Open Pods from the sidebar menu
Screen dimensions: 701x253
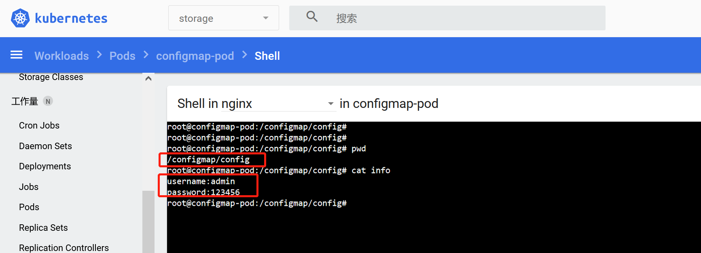click(29, 207)
